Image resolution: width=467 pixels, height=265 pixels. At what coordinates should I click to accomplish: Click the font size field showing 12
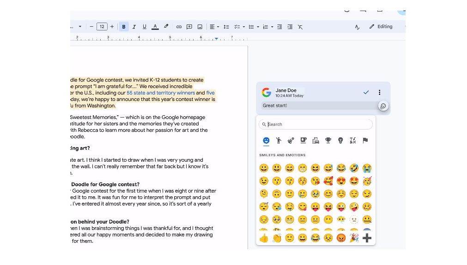[102, 27]
